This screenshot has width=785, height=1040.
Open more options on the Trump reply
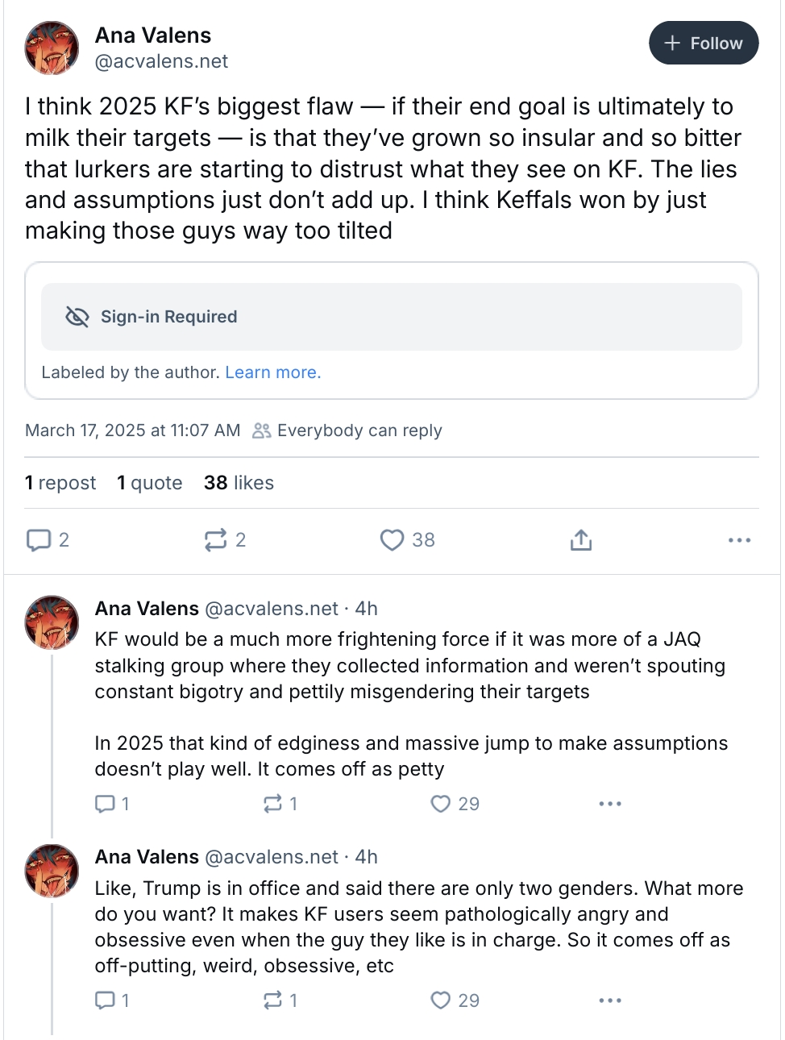pos(610,1000)
